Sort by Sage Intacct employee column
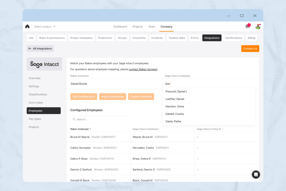Viewport: 286px width, 191px height. point(160,129)
